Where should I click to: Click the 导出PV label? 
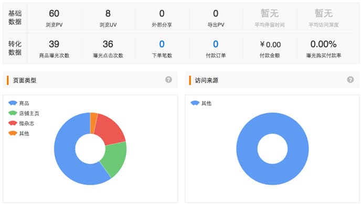click(x=216, y=25)
